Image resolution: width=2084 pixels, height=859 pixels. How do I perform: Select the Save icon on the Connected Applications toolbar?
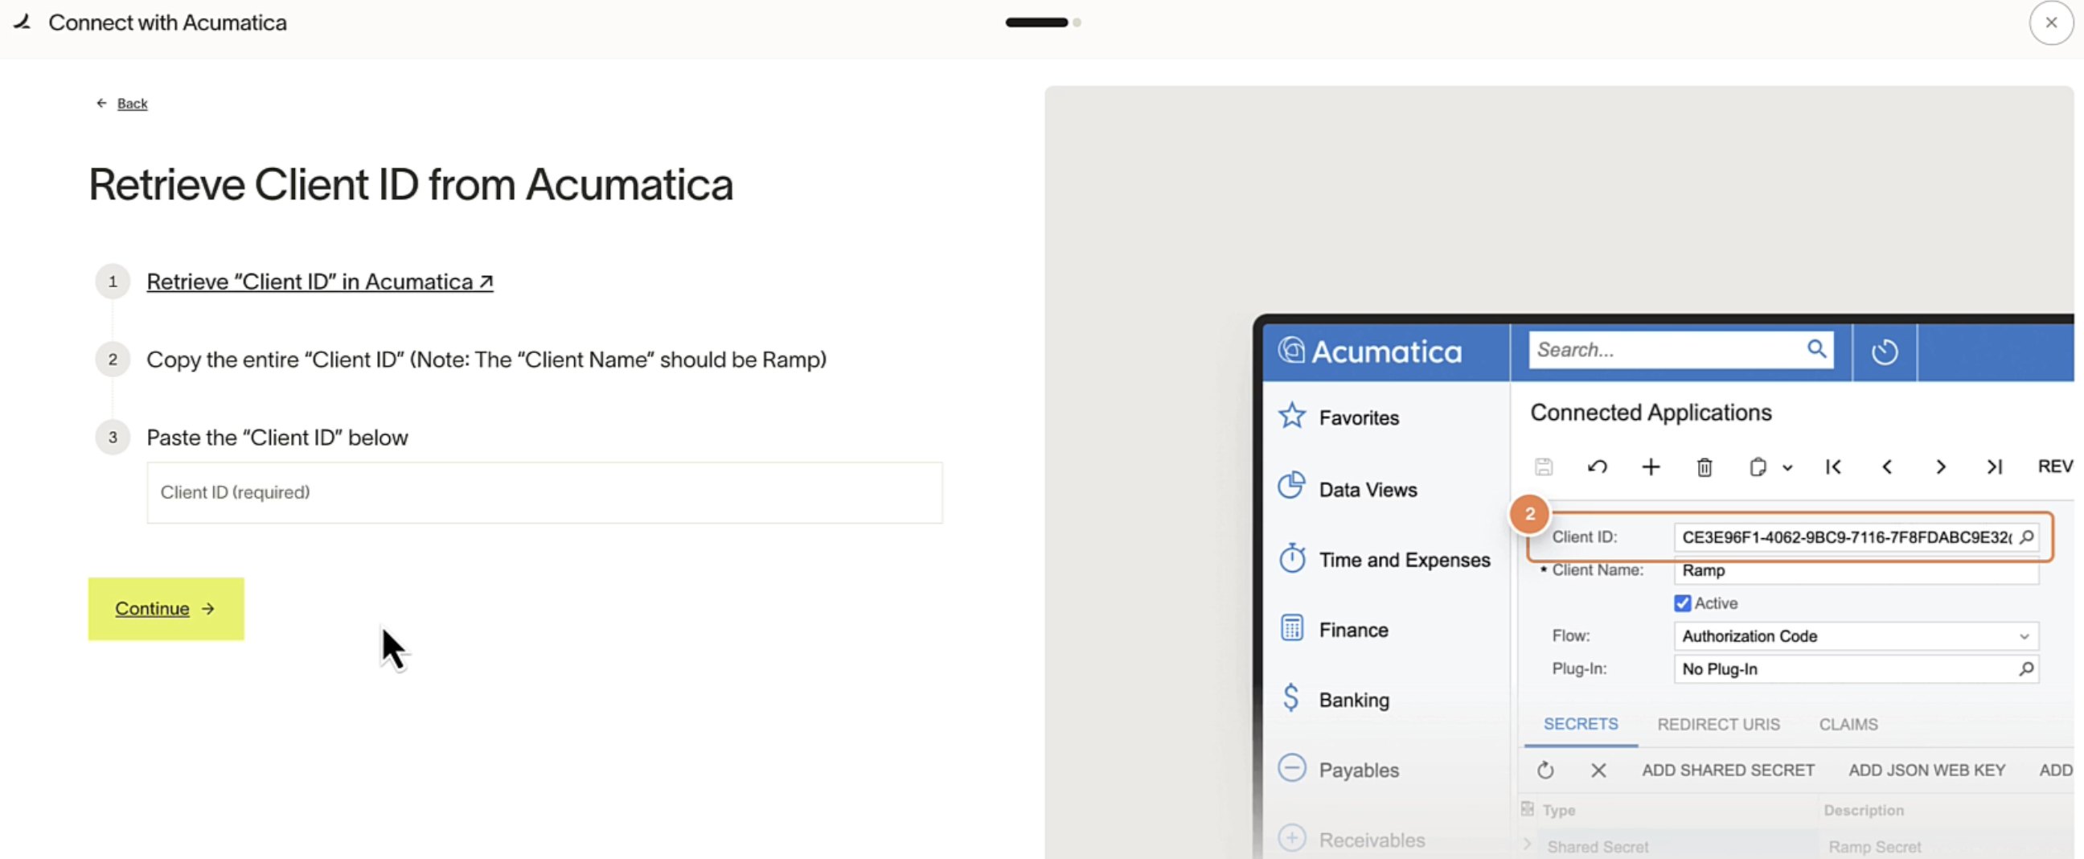tap(1545, 467)
